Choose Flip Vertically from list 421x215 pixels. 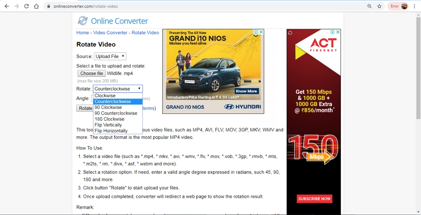[108, 125]
